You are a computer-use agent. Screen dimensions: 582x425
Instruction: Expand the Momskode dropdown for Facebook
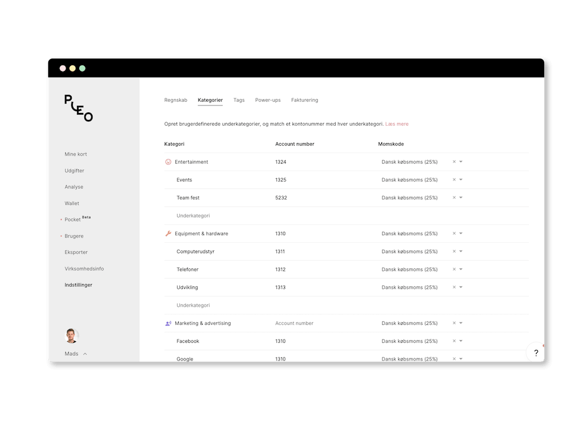461,341
